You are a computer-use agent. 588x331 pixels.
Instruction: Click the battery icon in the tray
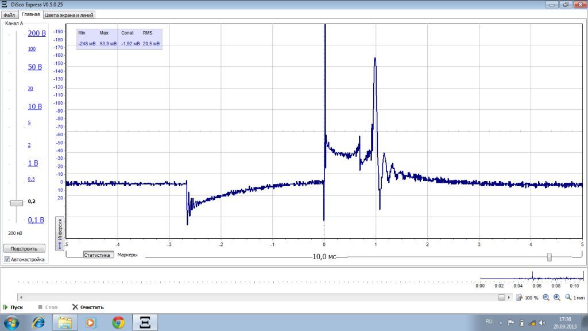point(521,323)
